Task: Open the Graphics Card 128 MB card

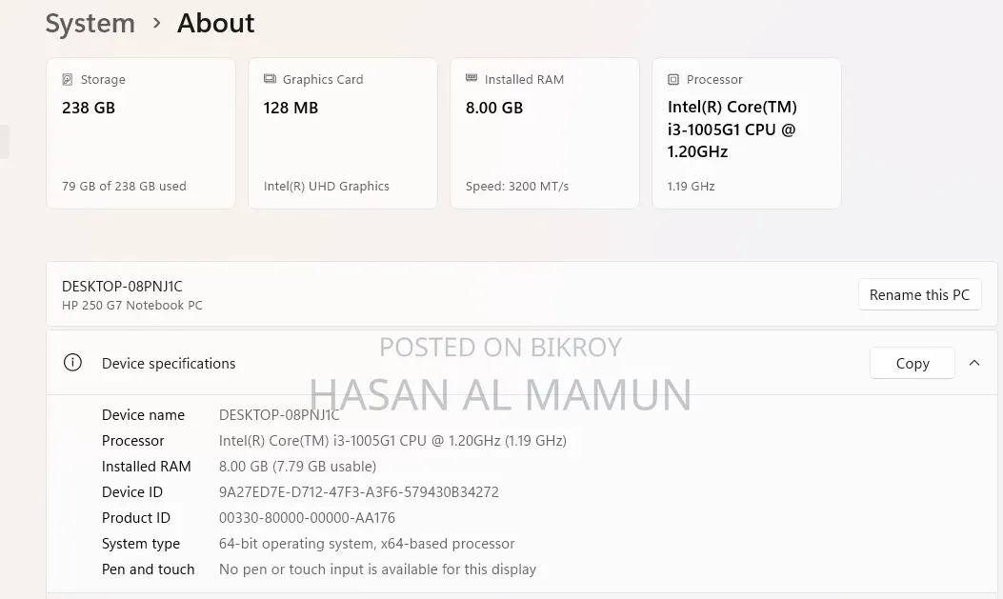Action: pyautogui.click(x=343, y=133)
